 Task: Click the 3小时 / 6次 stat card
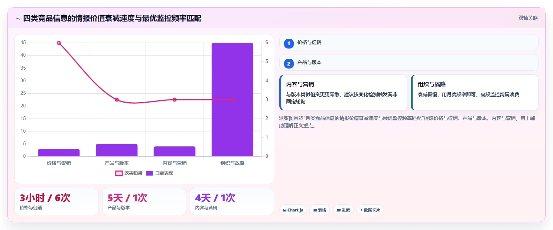click(56, 201)
